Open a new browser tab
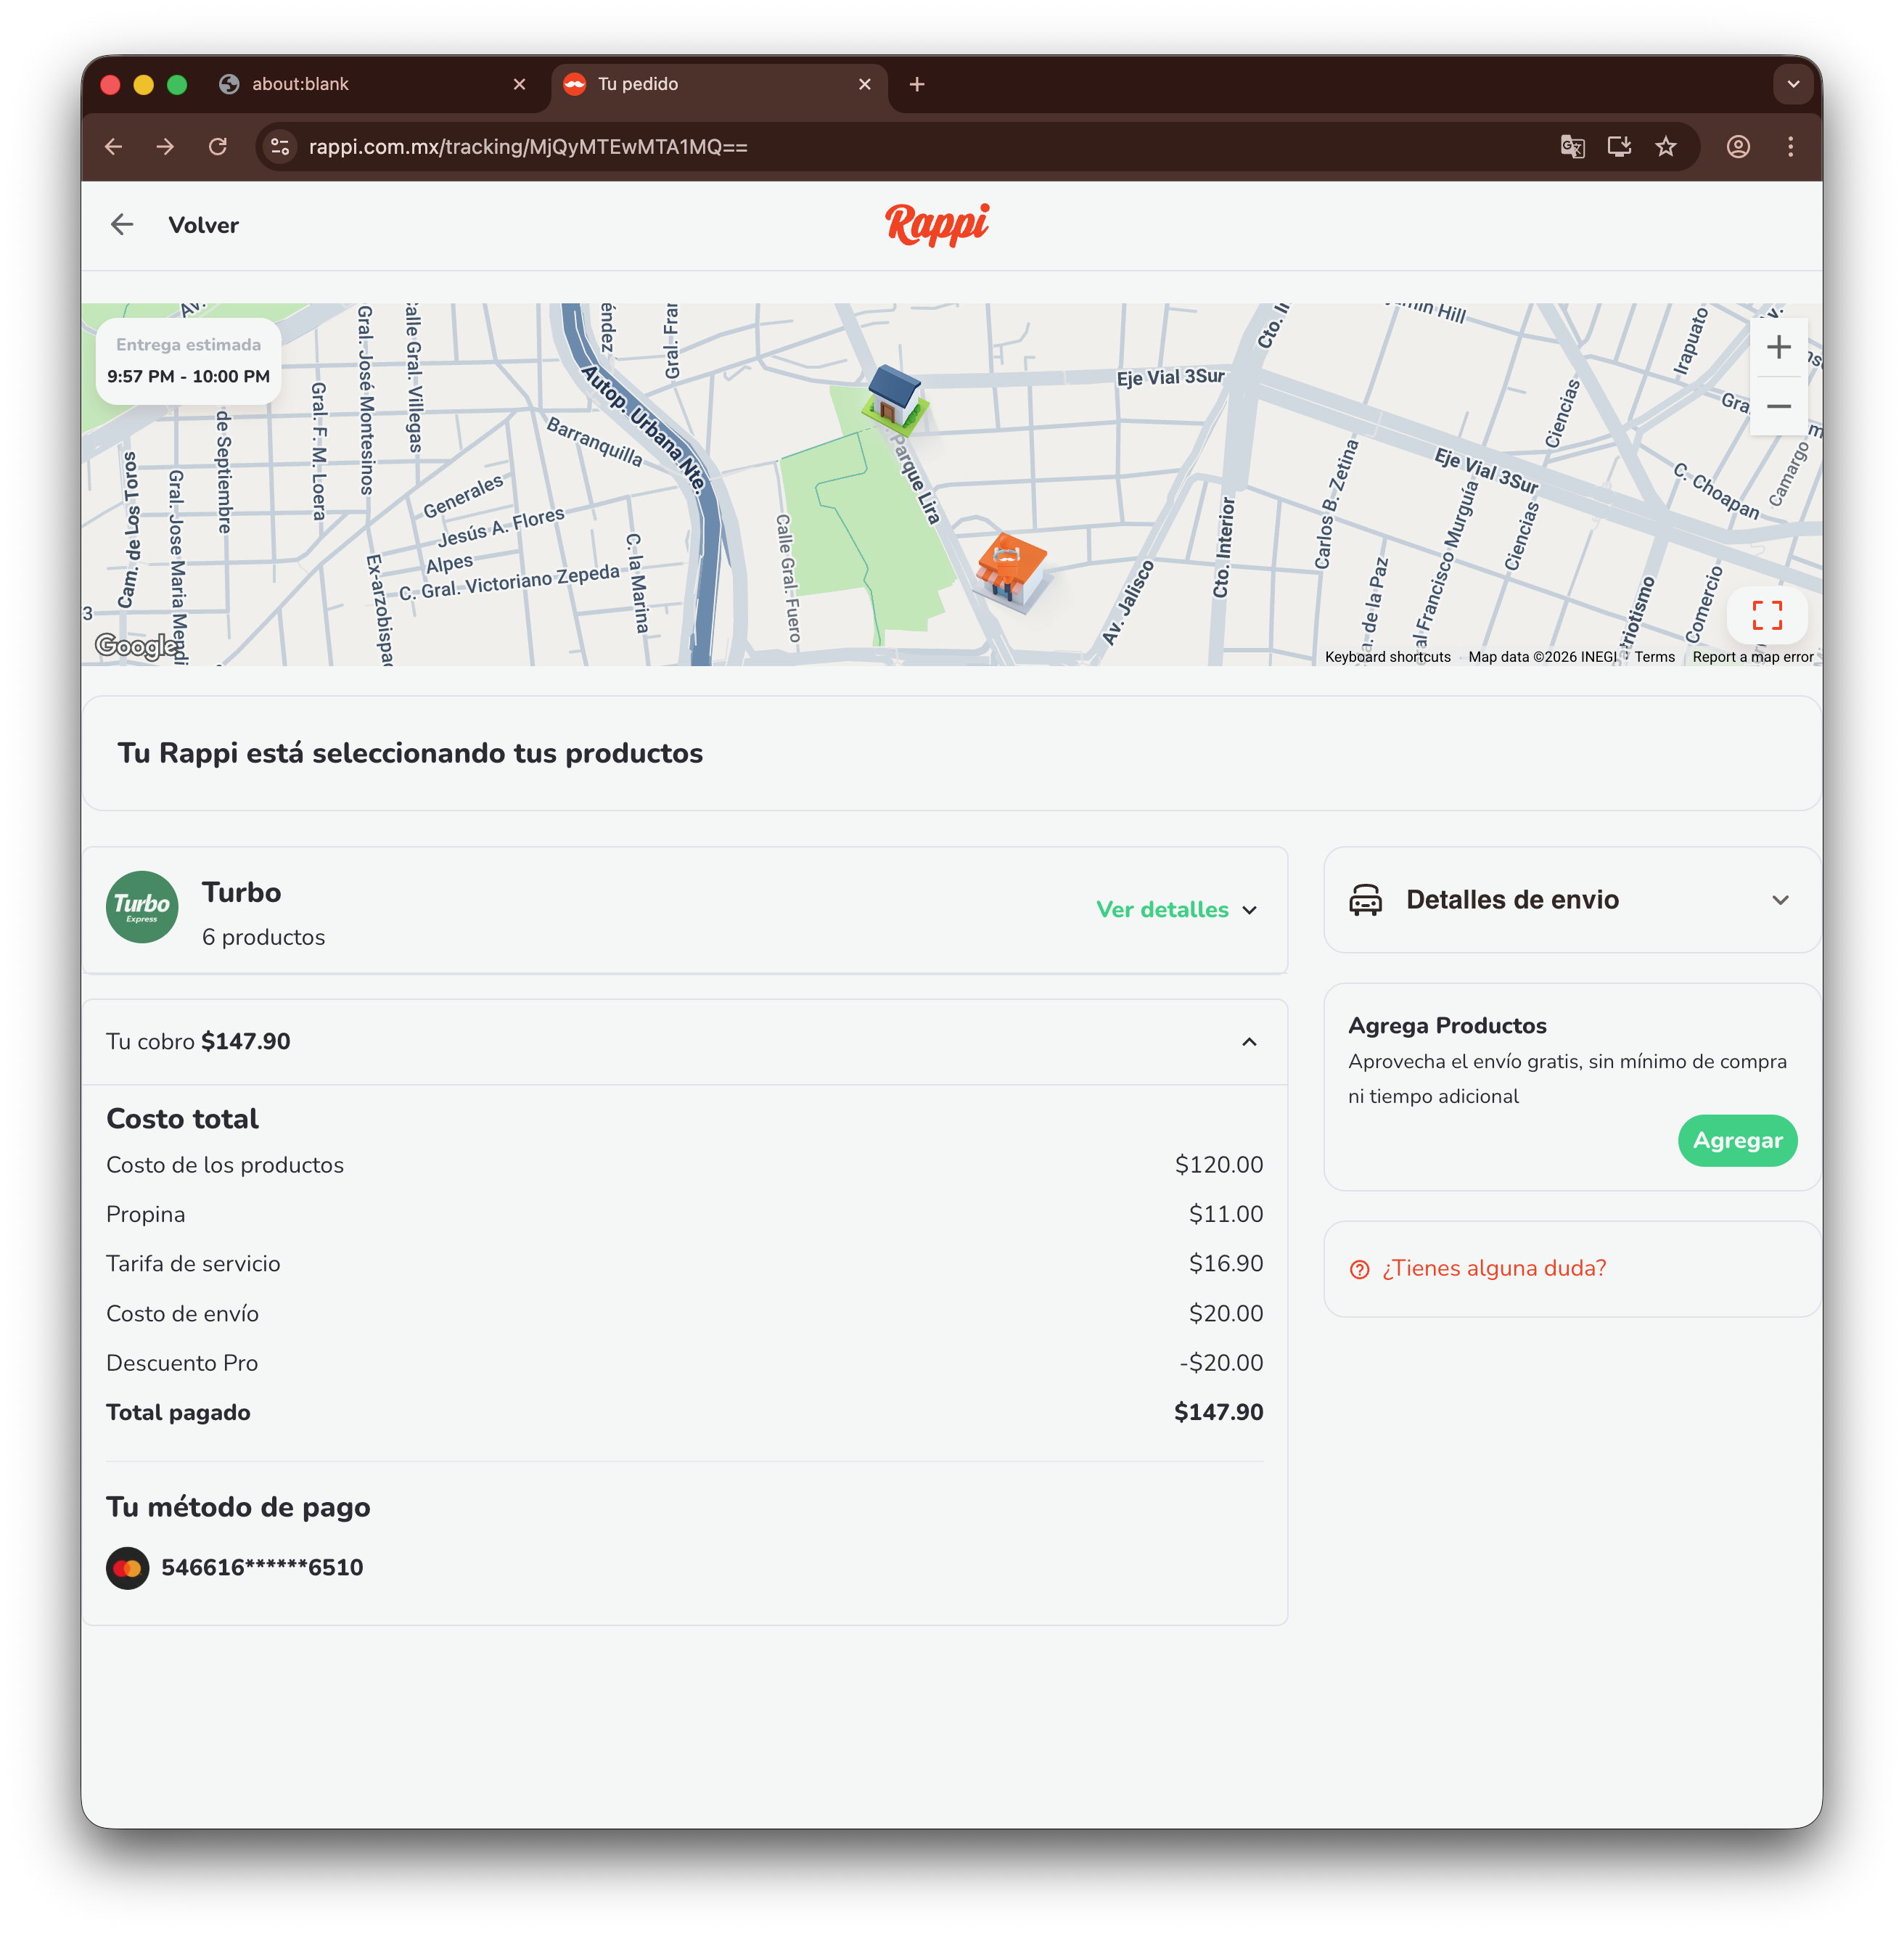 pyautogui.click(x=916, y=84)
